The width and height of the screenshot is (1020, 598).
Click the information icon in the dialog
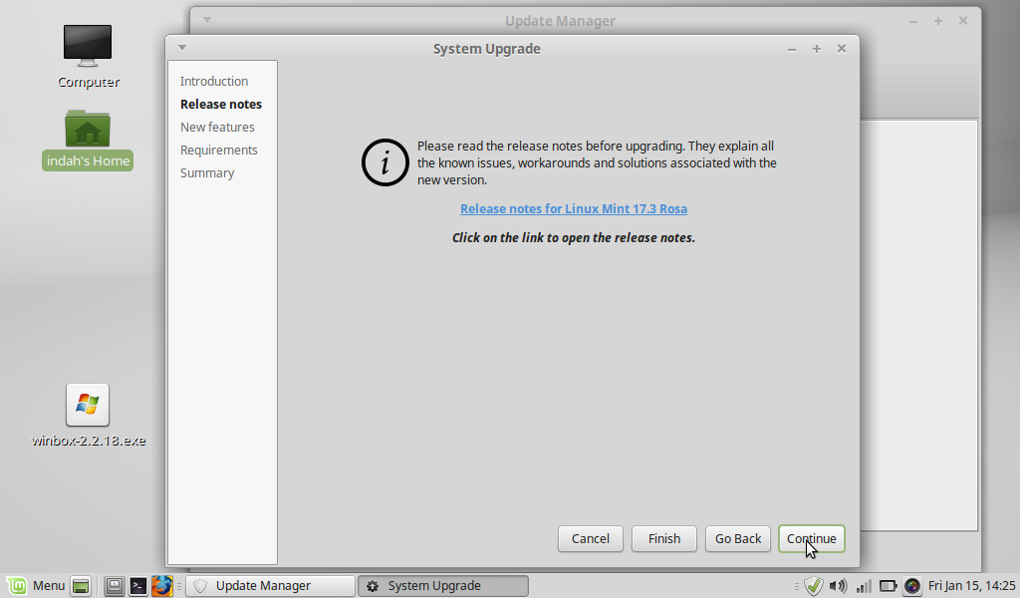tap(385, 162)
